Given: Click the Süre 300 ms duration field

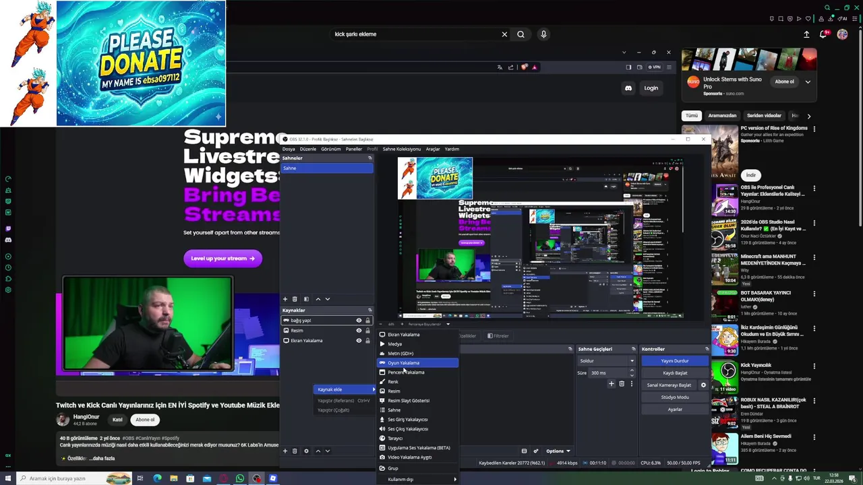Looking at the screenshot, I should coord(612,373).
